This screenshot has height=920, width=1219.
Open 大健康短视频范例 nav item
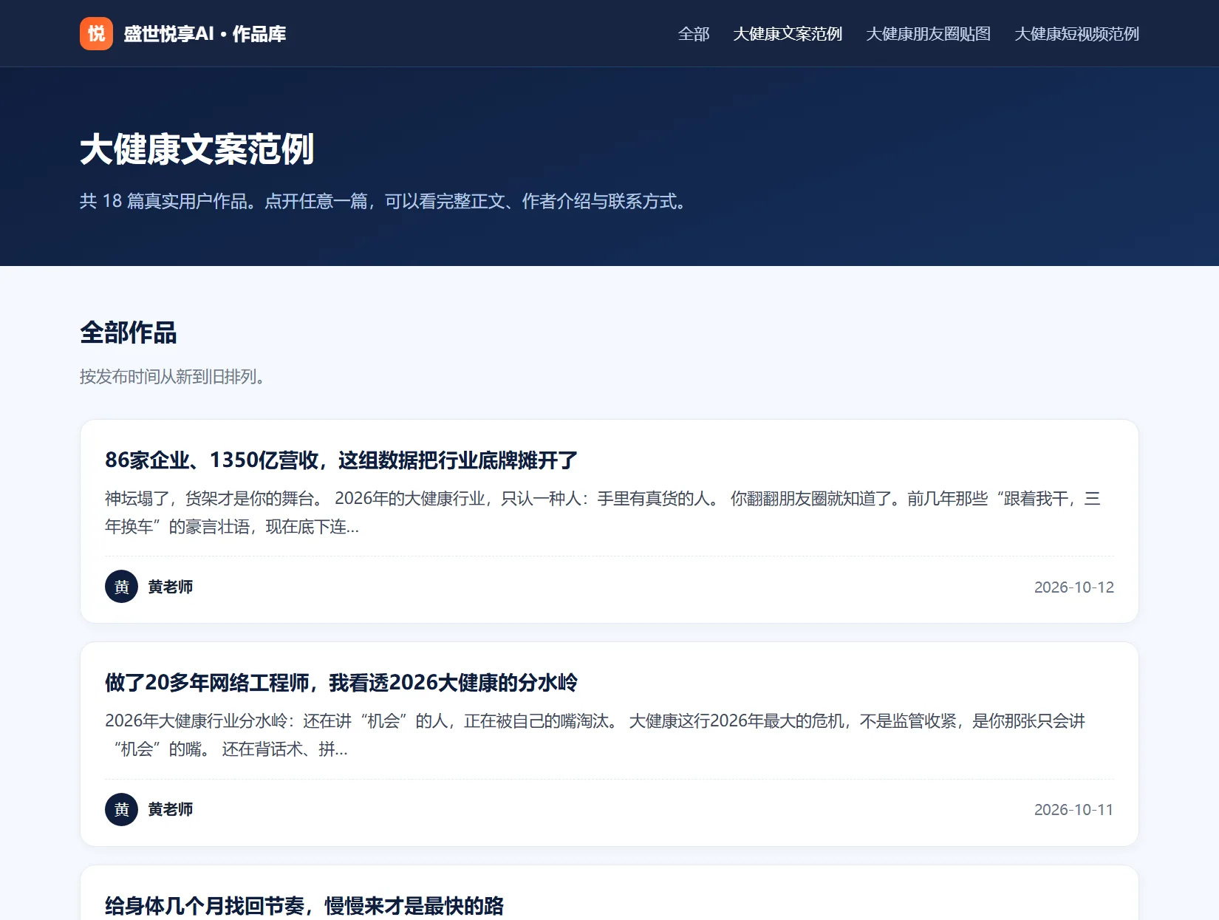[x=1076, y=34]
